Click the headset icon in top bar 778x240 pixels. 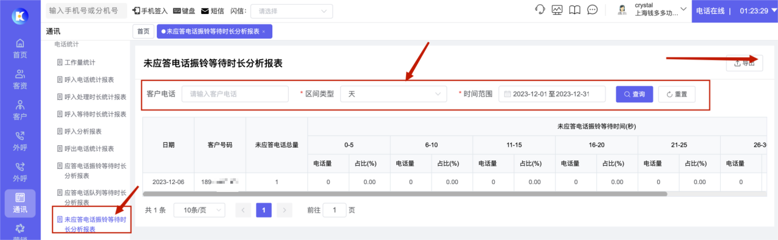539,10
